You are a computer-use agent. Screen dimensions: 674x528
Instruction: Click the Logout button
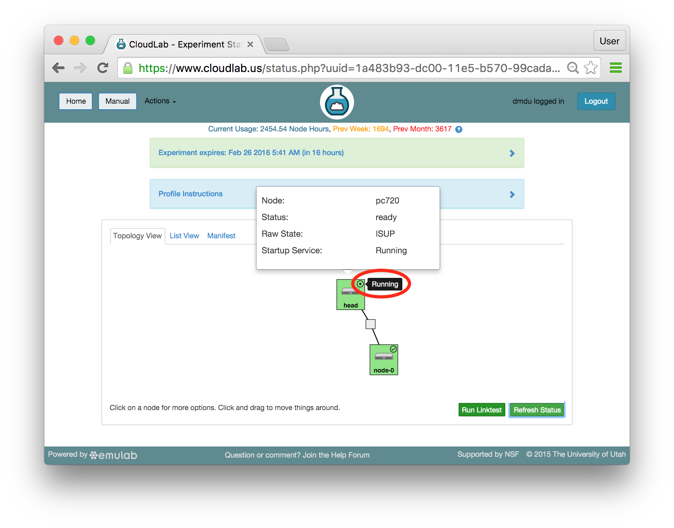pyautogui.click(x=596, y=101)
